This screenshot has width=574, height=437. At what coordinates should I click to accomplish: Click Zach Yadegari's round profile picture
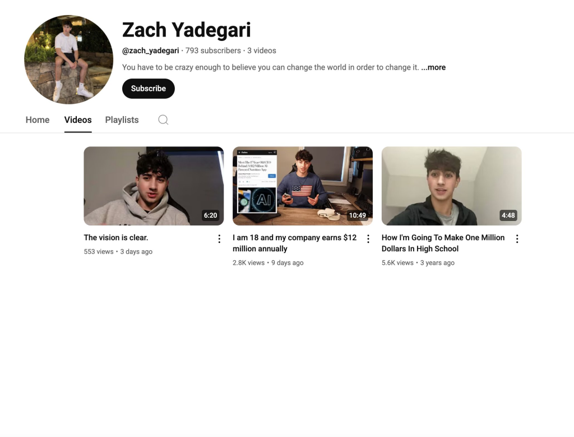[69, 59]
